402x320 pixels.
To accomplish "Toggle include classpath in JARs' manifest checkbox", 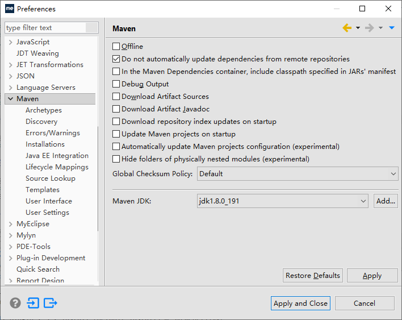I will (x=116, y=72).
